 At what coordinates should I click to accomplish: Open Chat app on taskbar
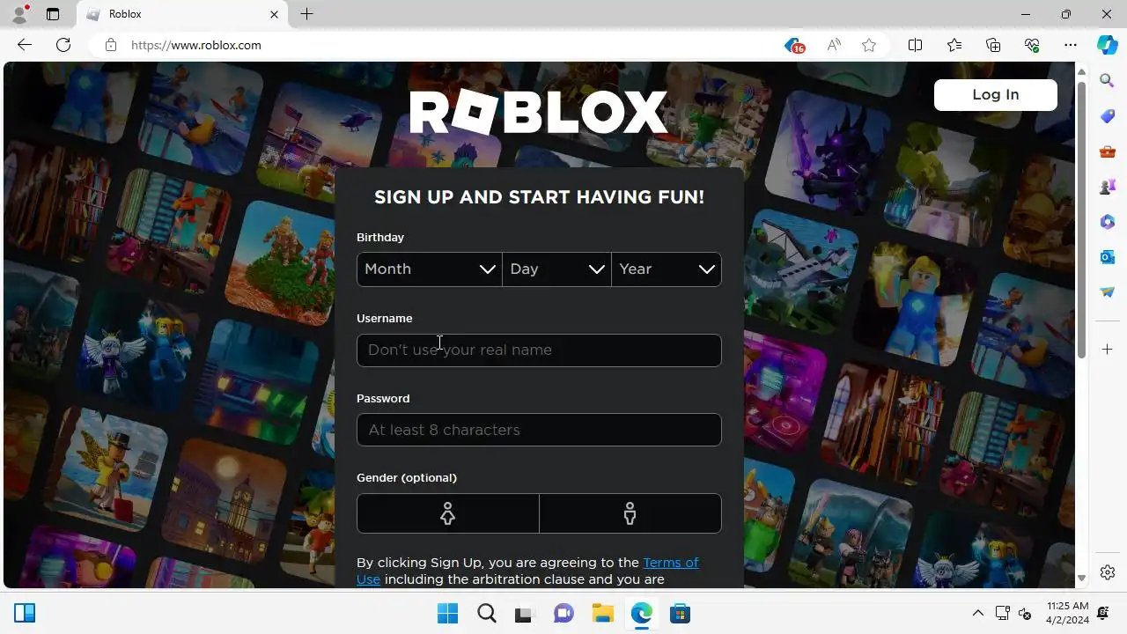click(563, 613)
